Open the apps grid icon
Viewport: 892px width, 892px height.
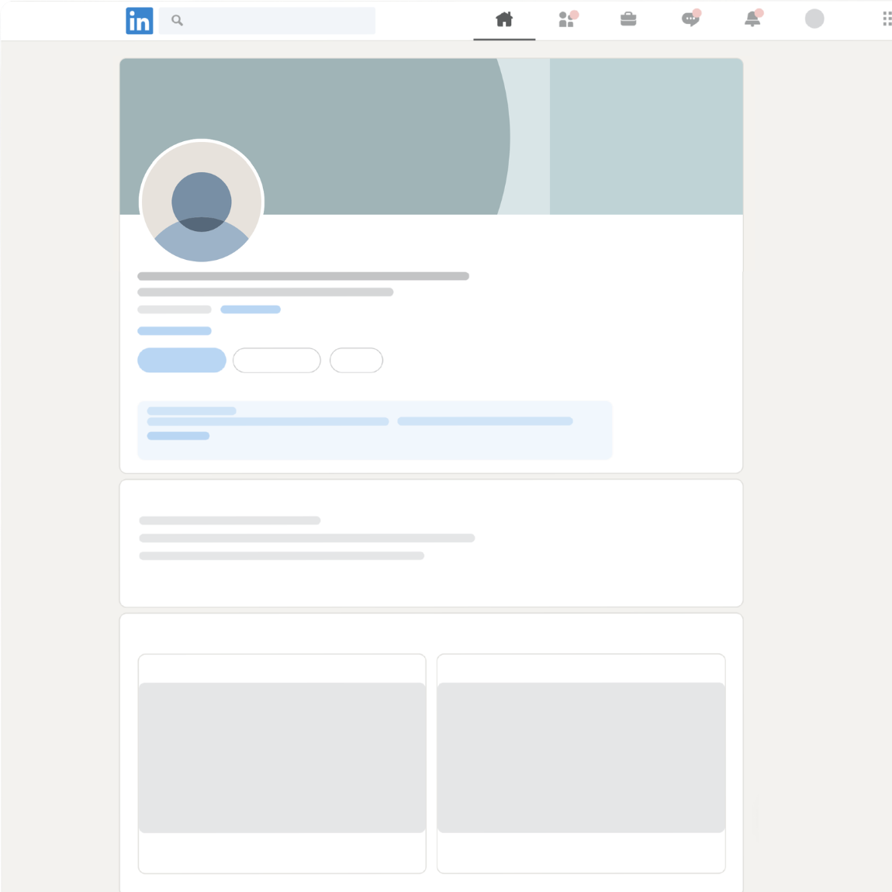coord(887,19)
